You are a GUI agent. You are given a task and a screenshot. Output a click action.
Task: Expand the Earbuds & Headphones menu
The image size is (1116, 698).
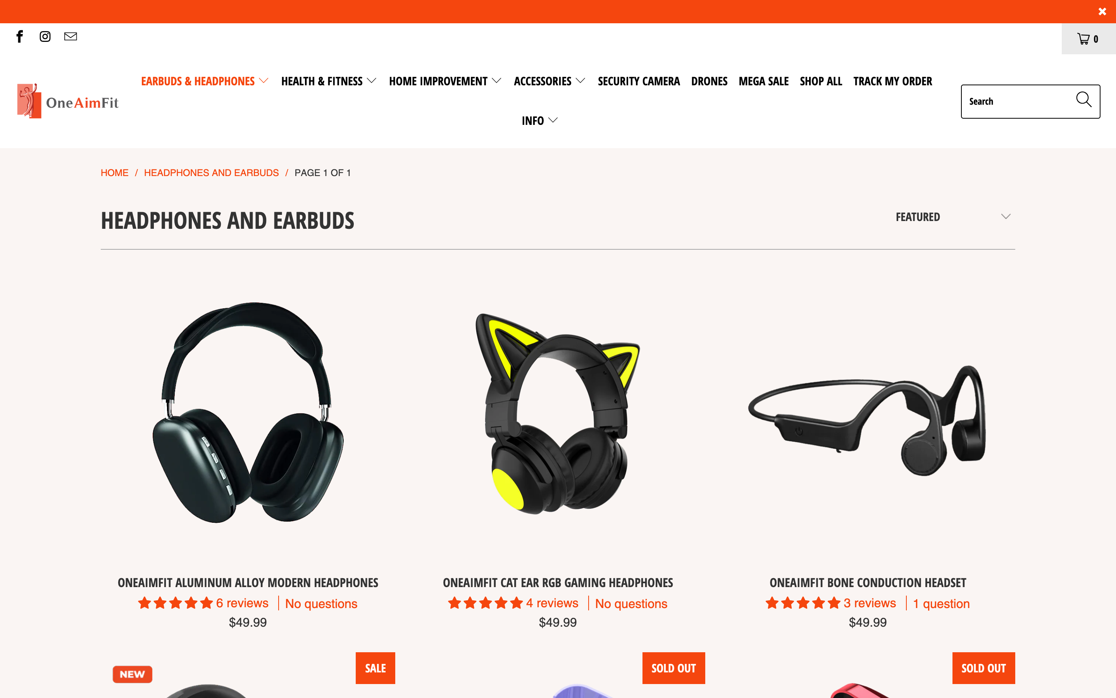tap(205, 81)
